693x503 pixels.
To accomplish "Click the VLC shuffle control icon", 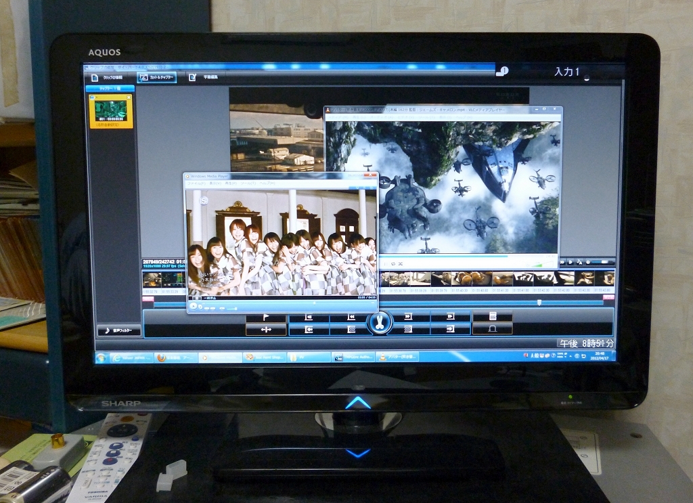I will (400, 264).
